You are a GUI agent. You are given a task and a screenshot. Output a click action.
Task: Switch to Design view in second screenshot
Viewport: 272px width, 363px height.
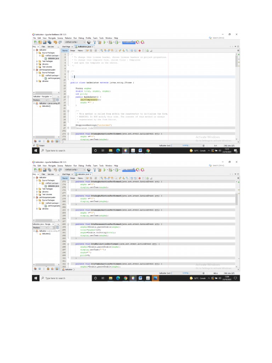click(73, 178)
